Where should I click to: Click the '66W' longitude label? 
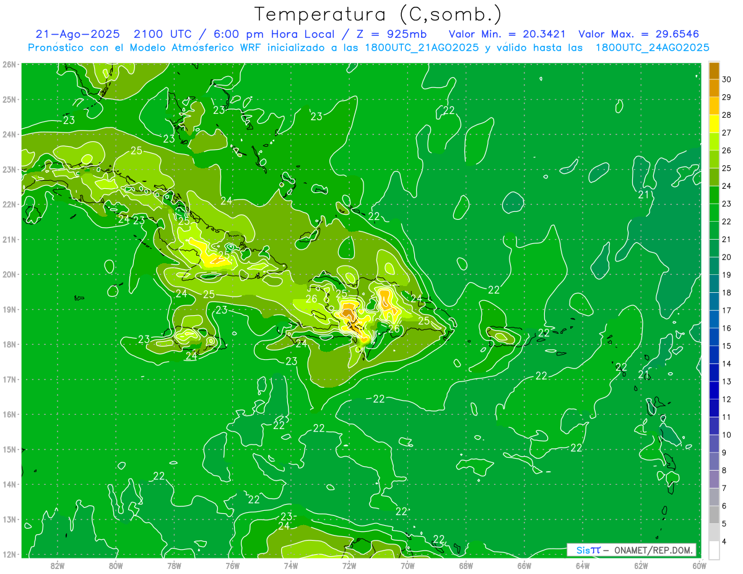(x=524, y=565)
